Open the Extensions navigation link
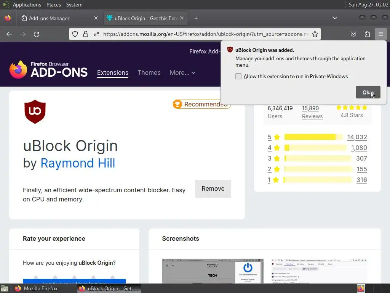 (x=113, y=73)
